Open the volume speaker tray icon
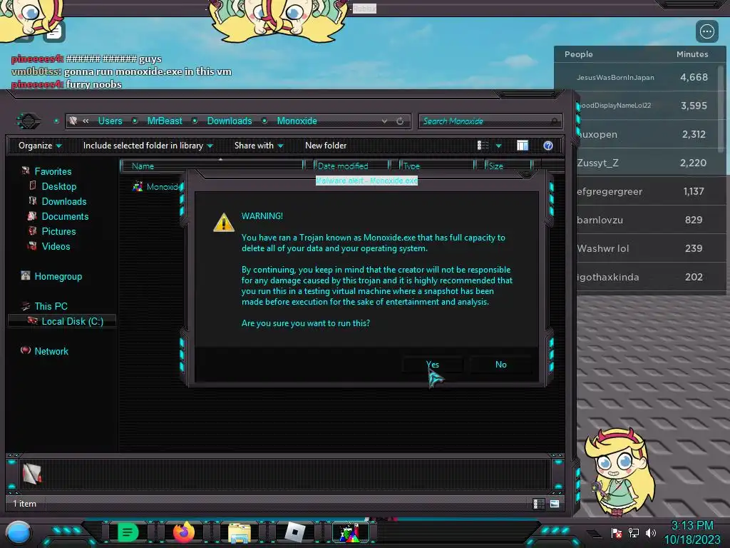The width and height of the screenshot is (730, 548). tap(650, 532)
